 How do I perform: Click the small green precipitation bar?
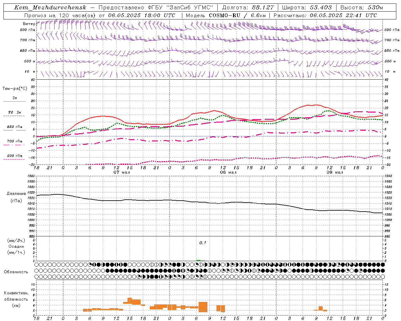(x=198, y=260)
